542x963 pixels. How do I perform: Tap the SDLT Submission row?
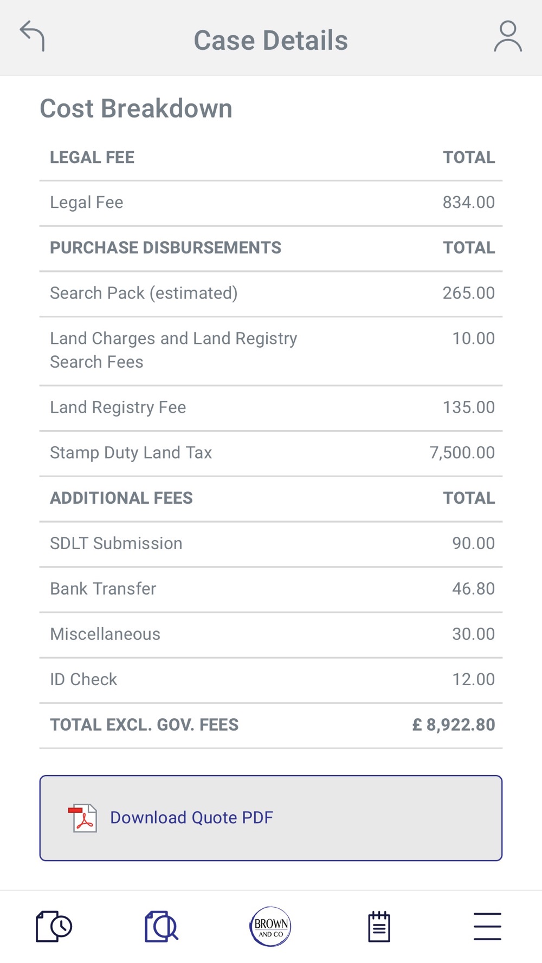pyautogui.click(x=271, y=544)
